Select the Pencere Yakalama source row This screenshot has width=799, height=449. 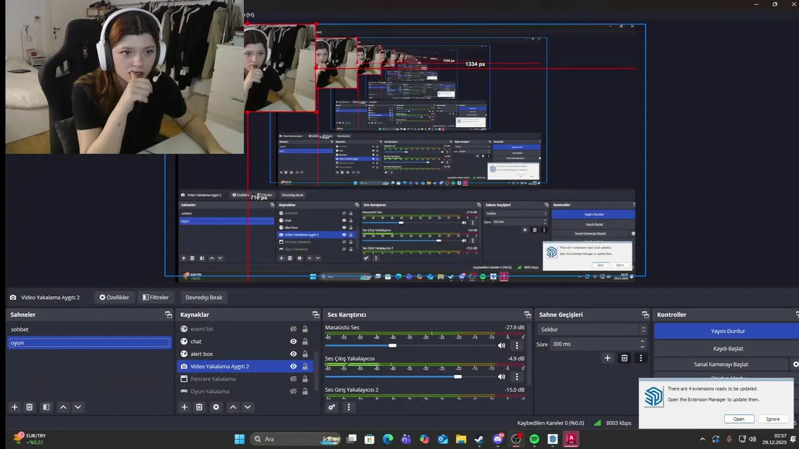tap(245, 379)
